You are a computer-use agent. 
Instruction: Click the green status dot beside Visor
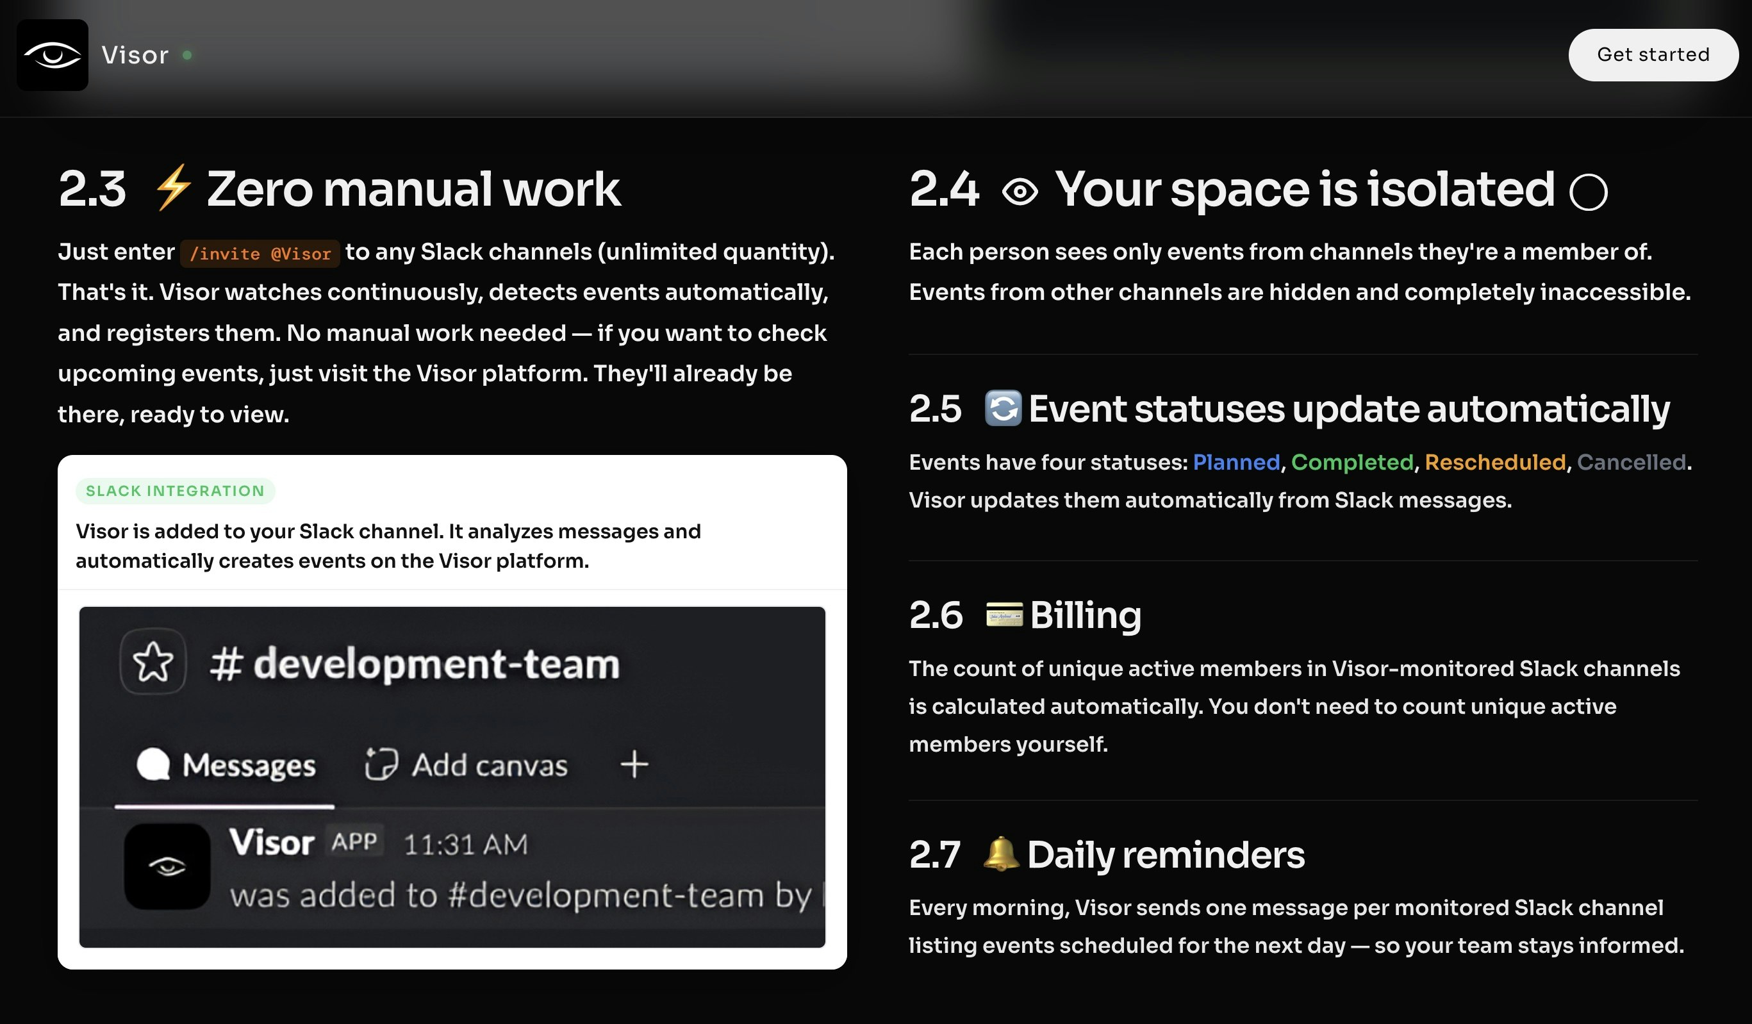(187, 55)
